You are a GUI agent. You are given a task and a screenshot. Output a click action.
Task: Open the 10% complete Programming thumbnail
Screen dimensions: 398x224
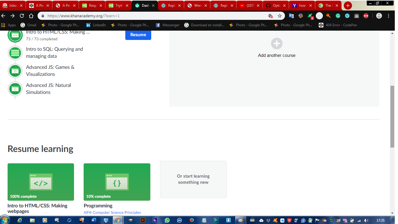point(117,182)
